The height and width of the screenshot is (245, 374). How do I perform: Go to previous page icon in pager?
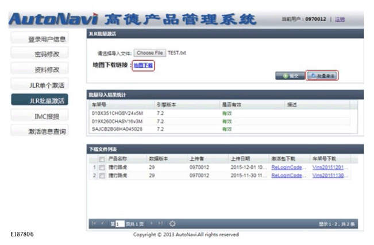tap(103, 224)
